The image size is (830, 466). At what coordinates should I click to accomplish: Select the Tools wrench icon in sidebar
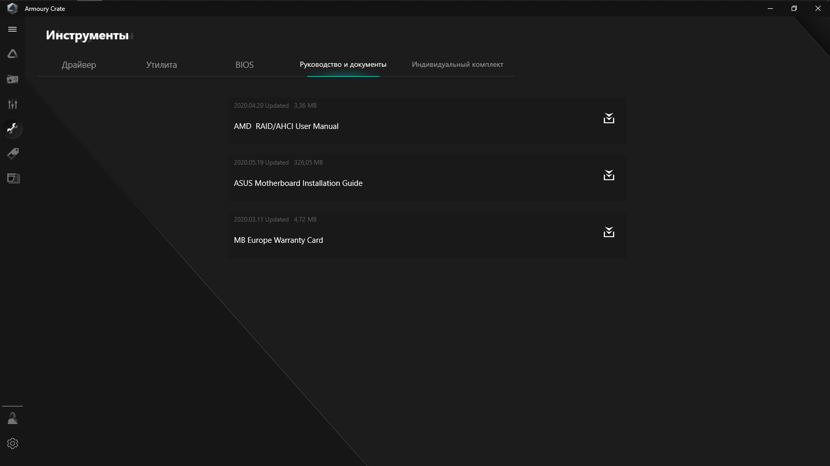pyautogui.click(x=12, y=128)
